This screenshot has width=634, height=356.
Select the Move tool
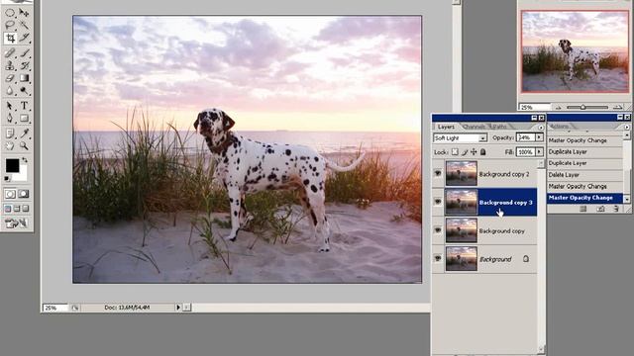click(x=24, y=13)
